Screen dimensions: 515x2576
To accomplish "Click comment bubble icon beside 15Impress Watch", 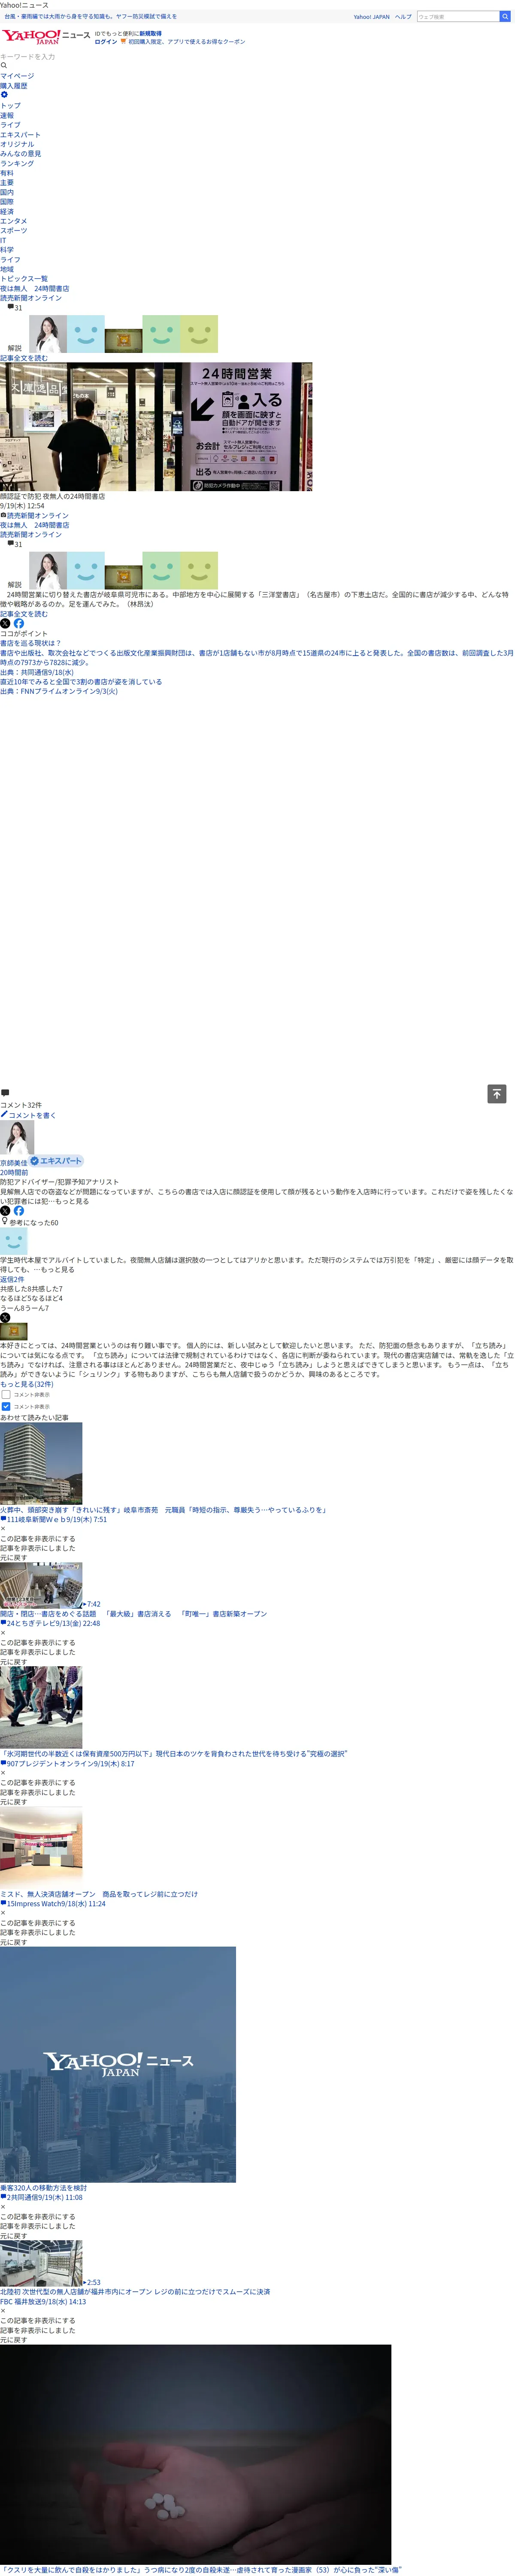I will coord(3,1903).
